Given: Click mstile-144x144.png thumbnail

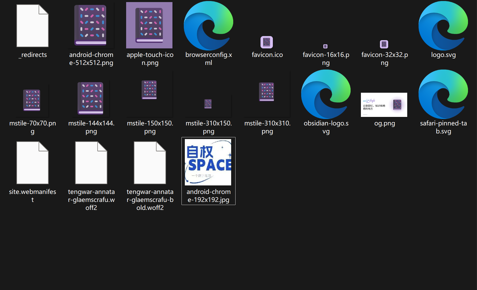Looking at the screenshot, I should pyautogui.click(x=91, y=98).
